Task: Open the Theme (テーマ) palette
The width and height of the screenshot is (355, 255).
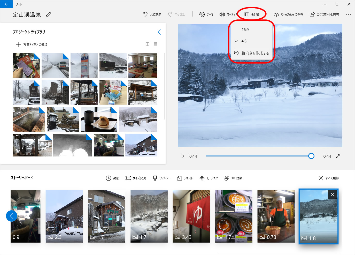Action: coord(206,14)
